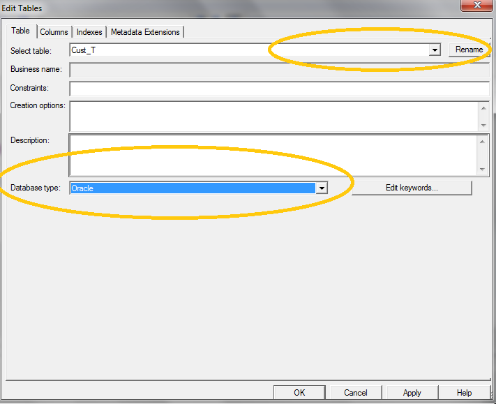Open the Metadata Extensions tab
This screenshot has width=496, height=404.
[x=145, y=32]
